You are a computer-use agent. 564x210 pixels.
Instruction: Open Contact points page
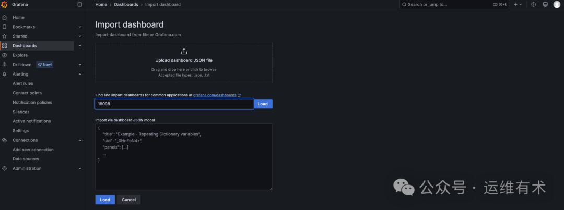pos(27,93)
